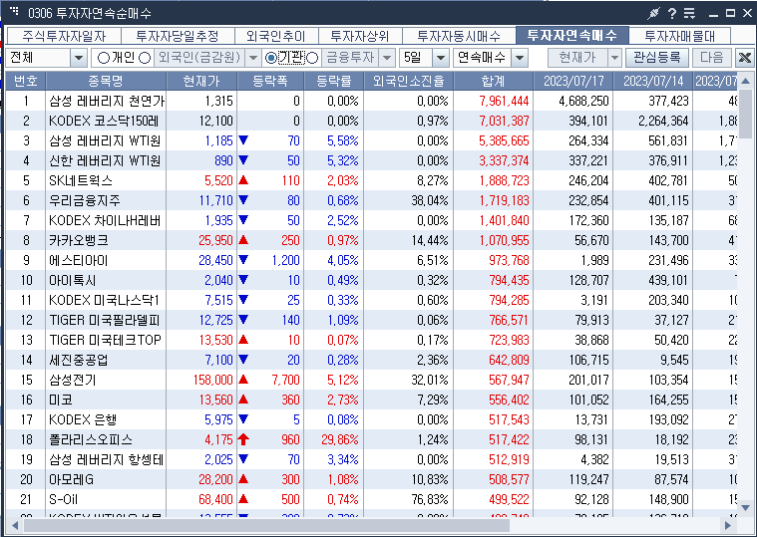Select the KODEX 은행 row
Viewport: 757px width, 537px height.
(x=371, y=419)
